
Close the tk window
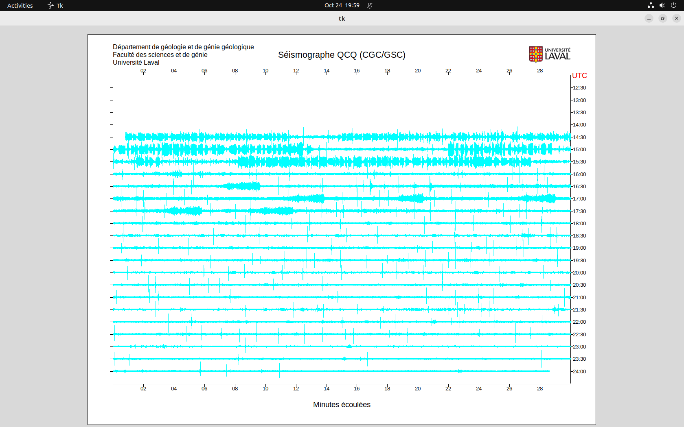(x=677, y=18)
